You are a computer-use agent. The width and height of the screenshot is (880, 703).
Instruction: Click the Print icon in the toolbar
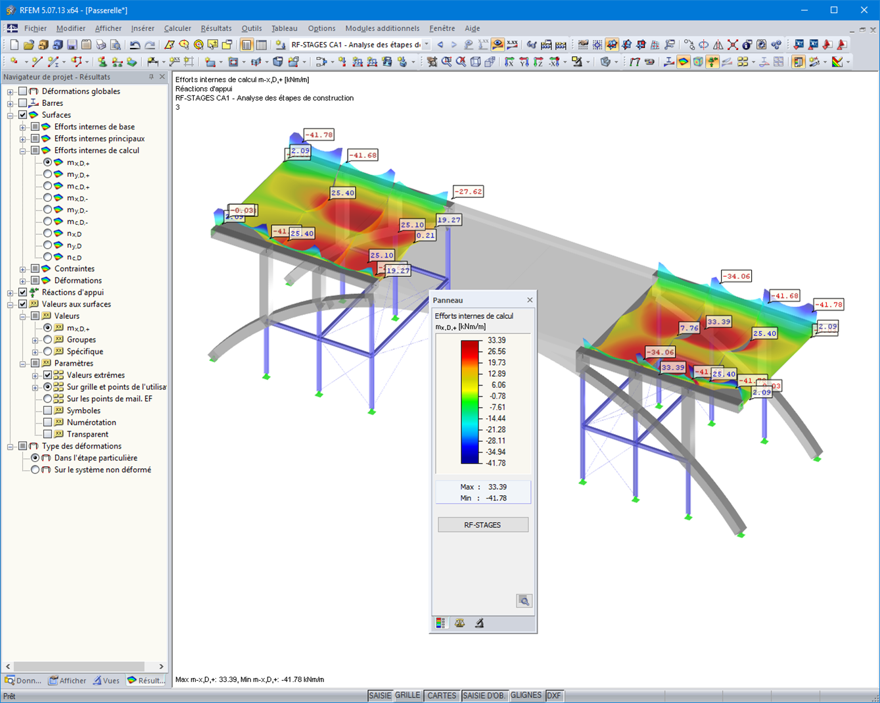tap(101, 45)
